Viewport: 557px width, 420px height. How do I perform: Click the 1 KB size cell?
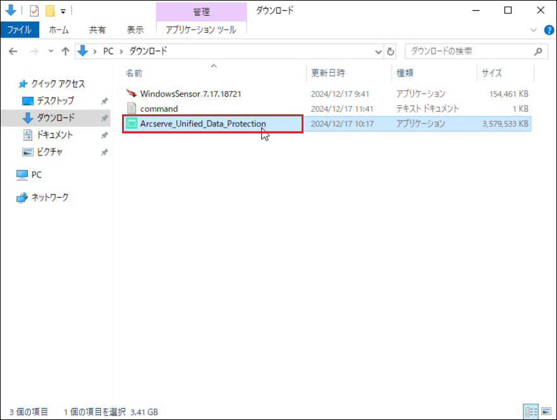[x=520, y=109]
